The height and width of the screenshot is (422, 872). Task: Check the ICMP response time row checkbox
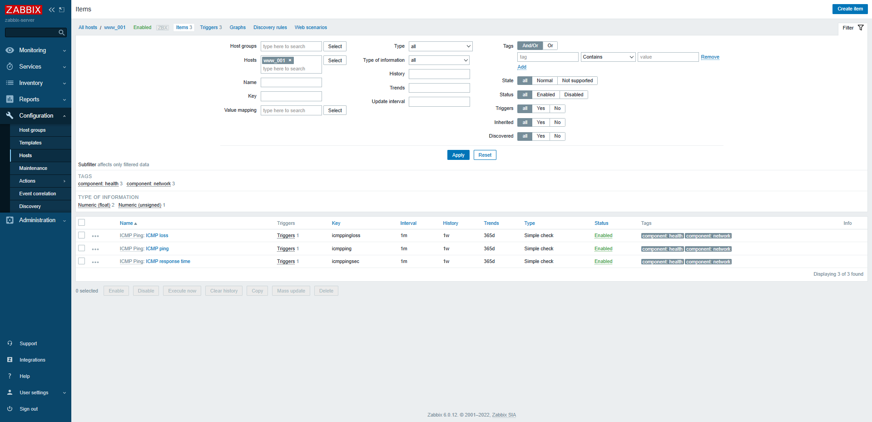[82, 261]
